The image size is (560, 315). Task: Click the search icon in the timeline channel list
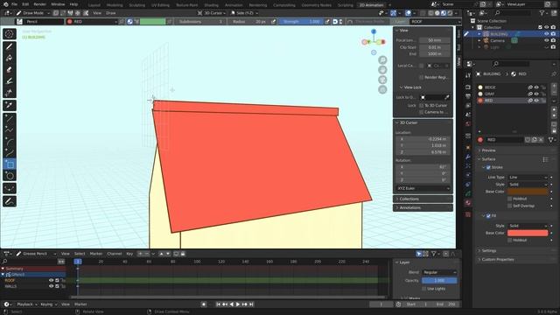(x=5, y=262)
